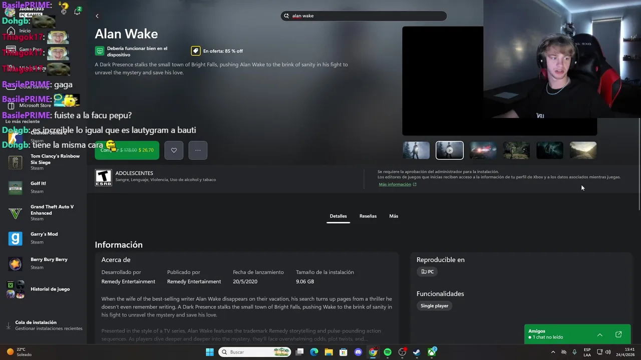641x360 pixels.
Task: Open the Xbox app taskbar icon
Action: point(432,352)
